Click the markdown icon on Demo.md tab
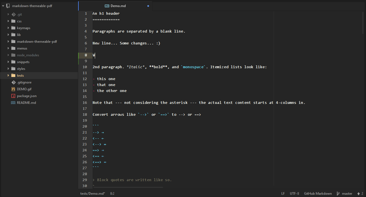The width and height of the screenshot is (366, 197). click(x=107, y=6)
